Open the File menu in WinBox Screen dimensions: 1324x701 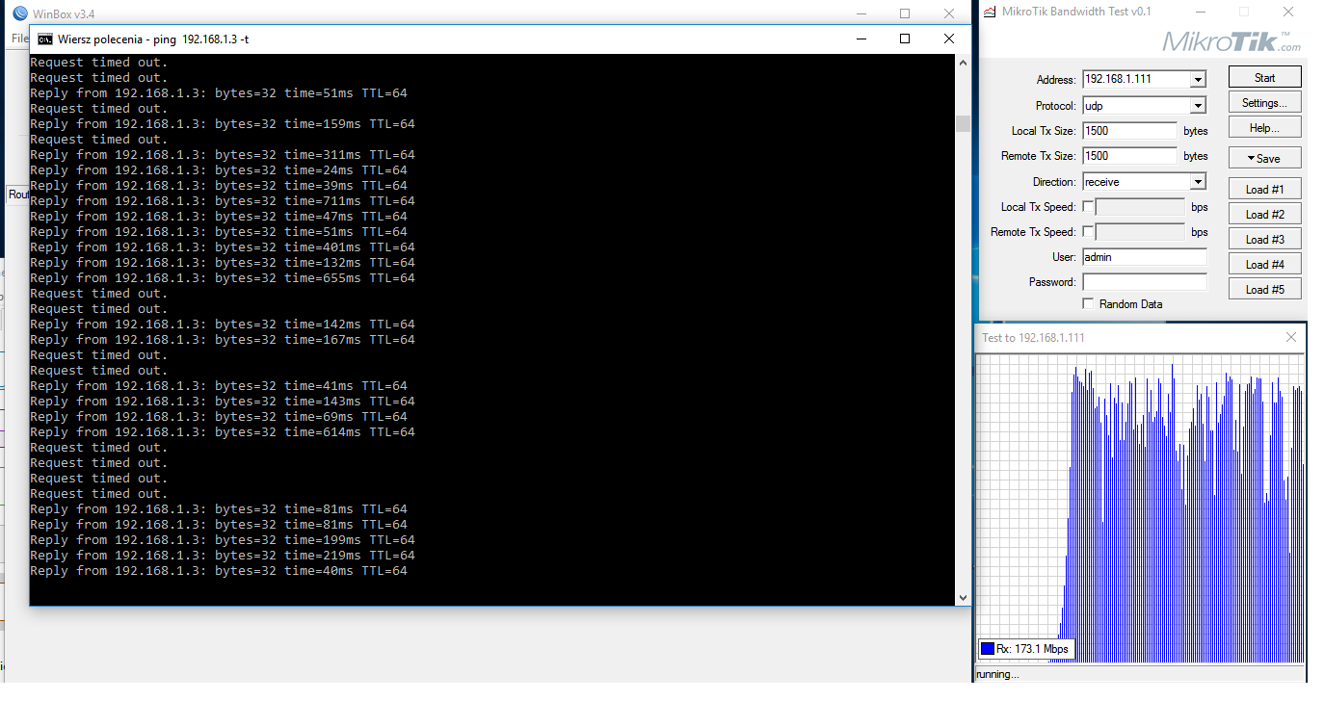19,39
